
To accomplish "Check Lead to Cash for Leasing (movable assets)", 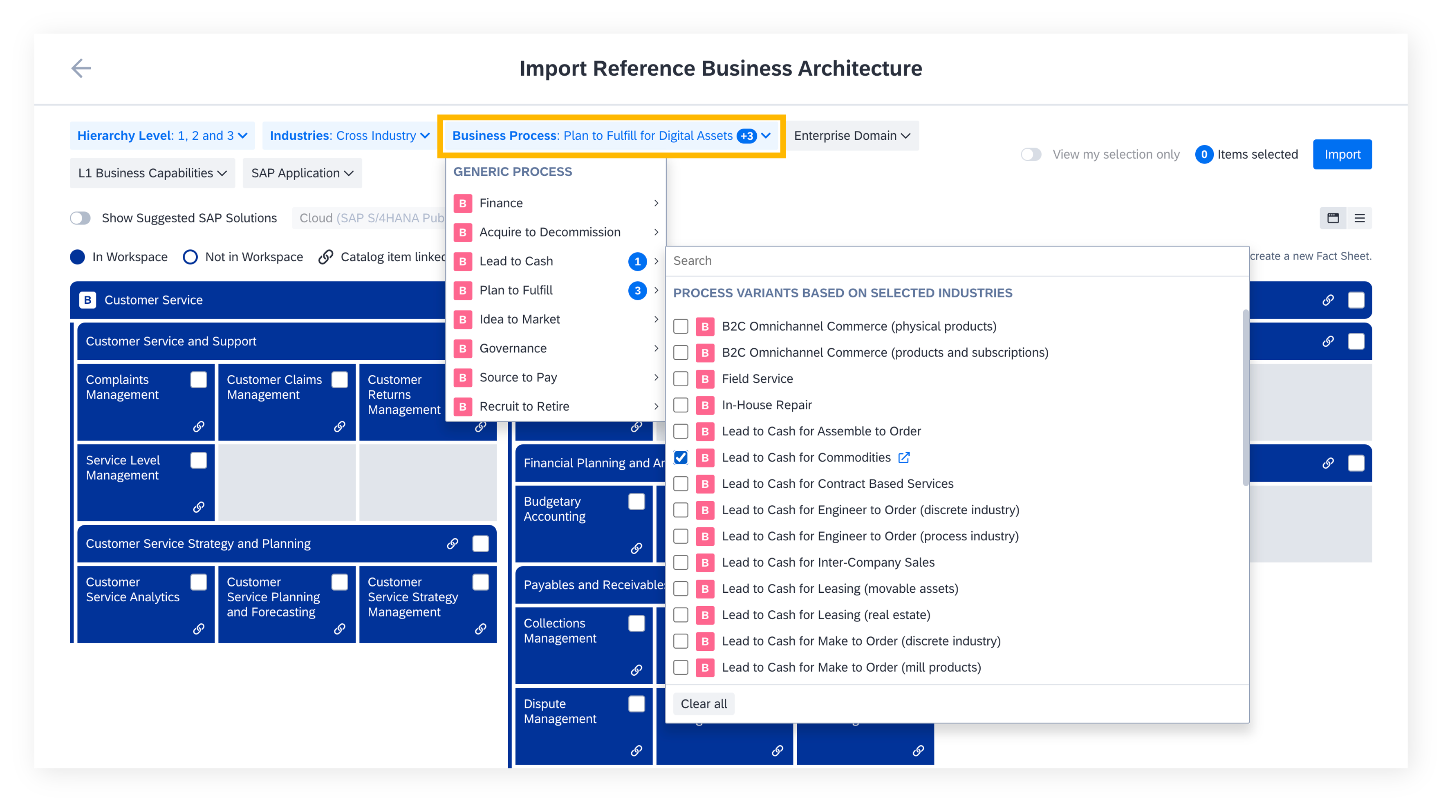I will click(x=681, y=589).
